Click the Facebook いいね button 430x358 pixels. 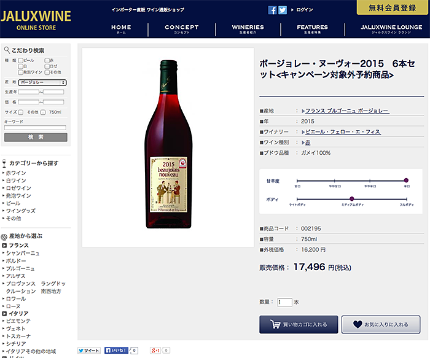tap(116, 351)
